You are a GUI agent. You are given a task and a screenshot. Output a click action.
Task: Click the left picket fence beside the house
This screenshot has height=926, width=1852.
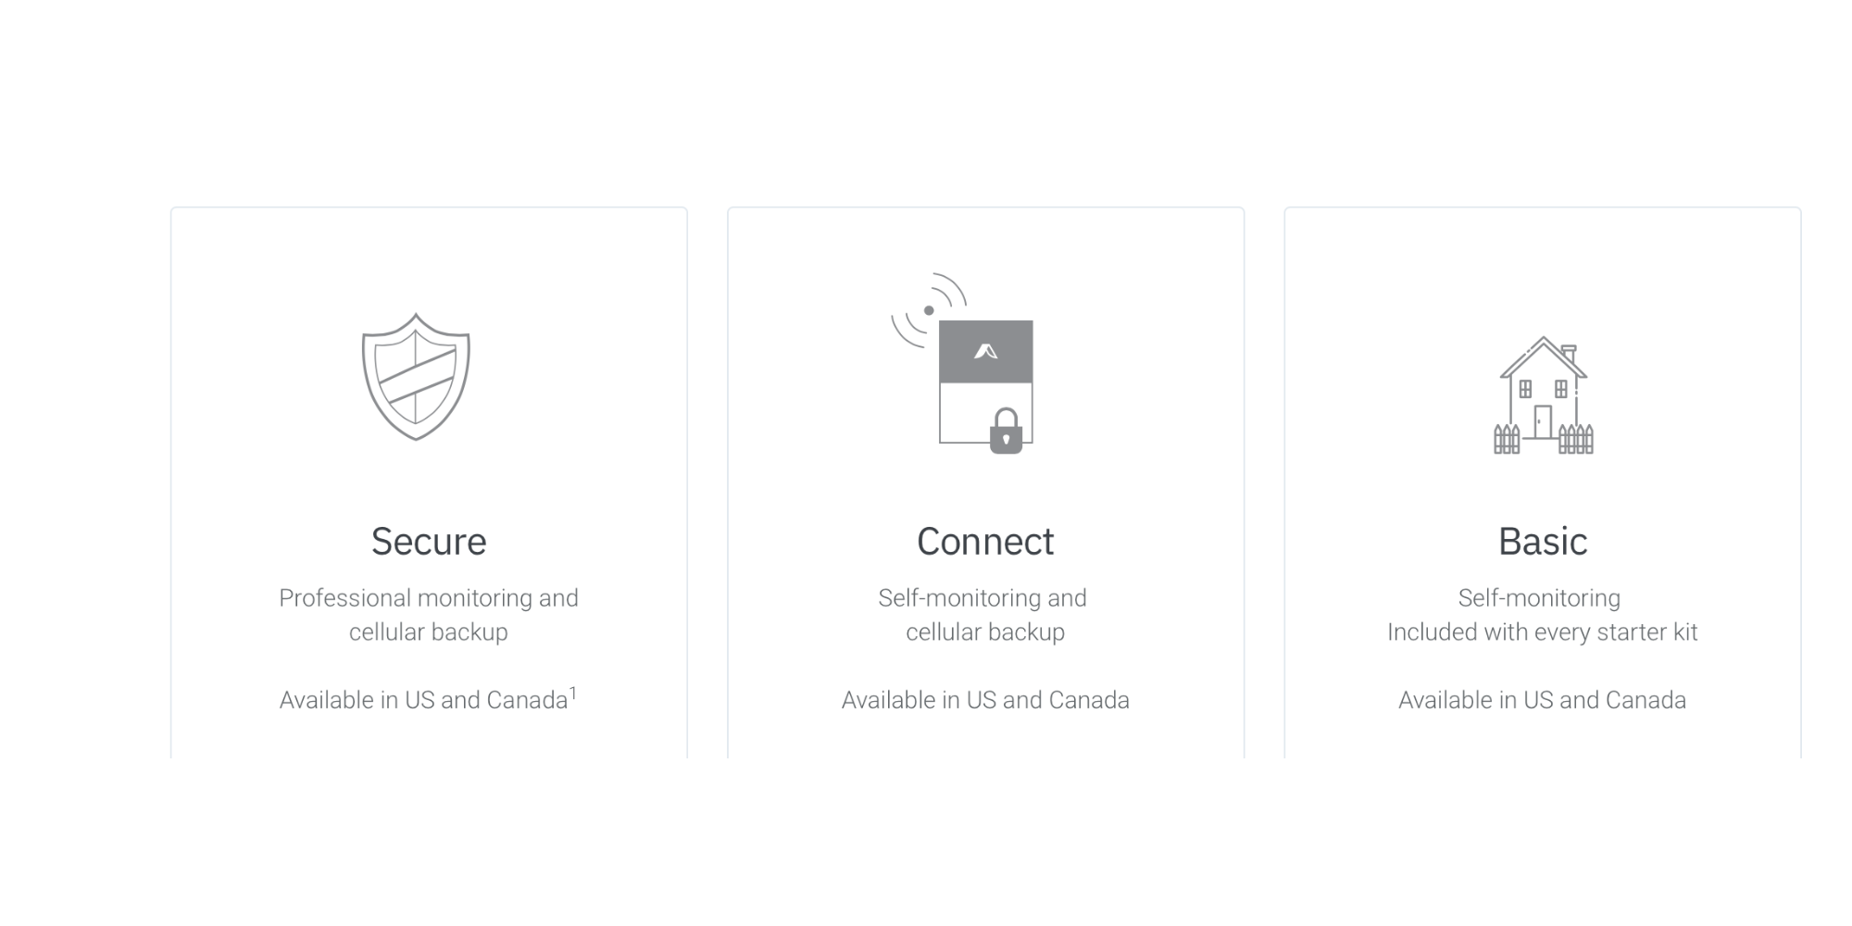tap(1507, 439)
